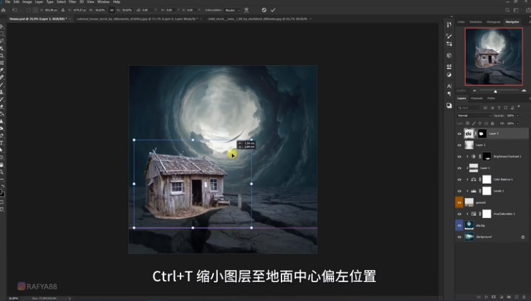Hide the Layer 3 layer
Viewport: 531px width, 301px height.
tap(459, 133)
